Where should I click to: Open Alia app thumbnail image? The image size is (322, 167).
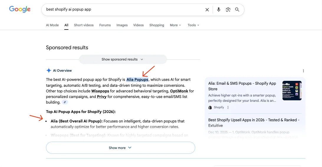pyautogui.click(x=292, y=90)
